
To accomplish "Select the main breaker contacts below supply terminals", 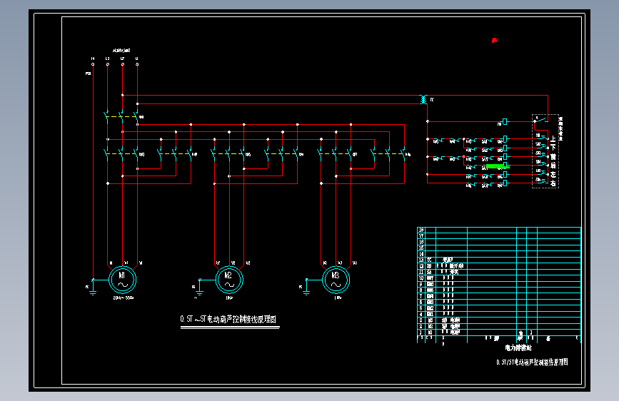I will [x=122, y=116].
